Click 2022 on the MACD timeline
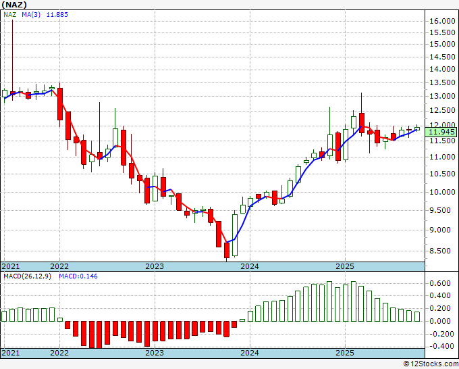Screen dimensions: 459x369 59,353
